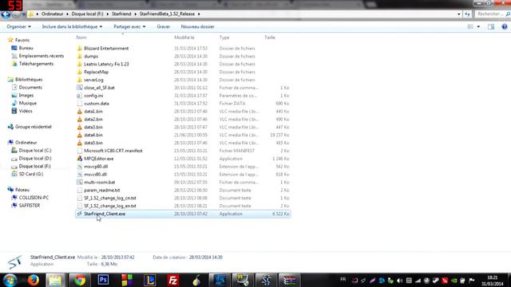Sort by Modifié le column header
This screenshot has height=287, width=511.
(x=184, y=37)
